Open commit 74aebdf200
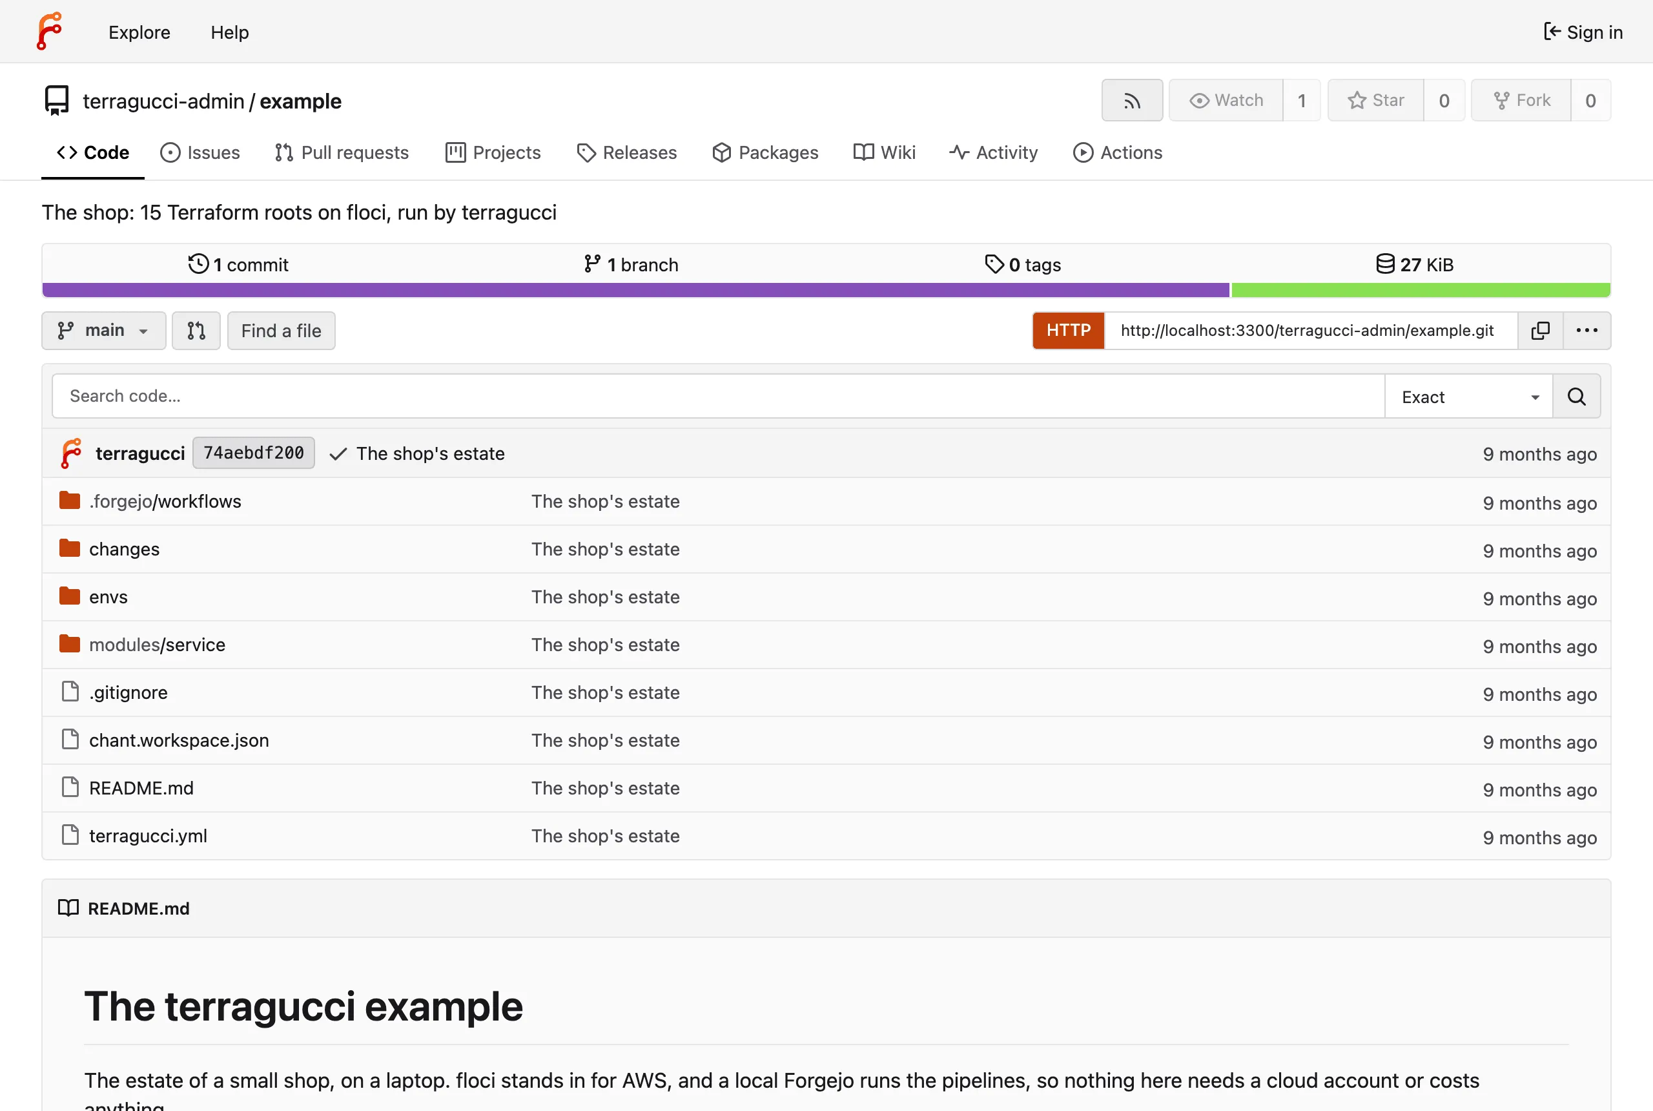The image size is (1653, 1111). [254, 453]
